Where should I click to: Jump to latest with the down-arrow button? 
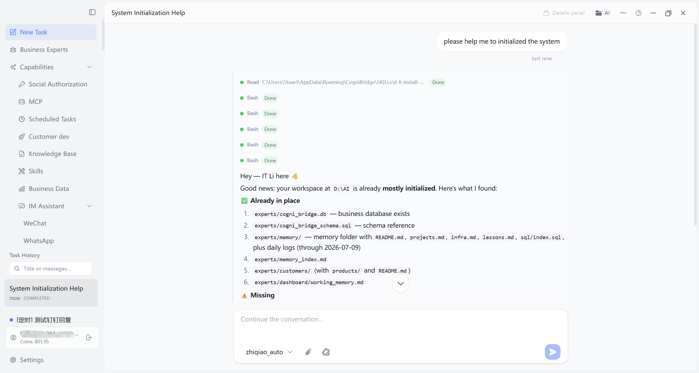[x=400, y=284]
